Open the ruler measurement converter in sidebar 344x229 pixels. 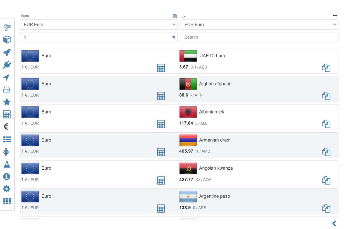click(7, 27)
